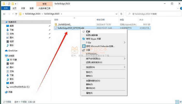Click the refresh button next to address bar
Viewport: 182px width, 104px height.
[121, 14]
